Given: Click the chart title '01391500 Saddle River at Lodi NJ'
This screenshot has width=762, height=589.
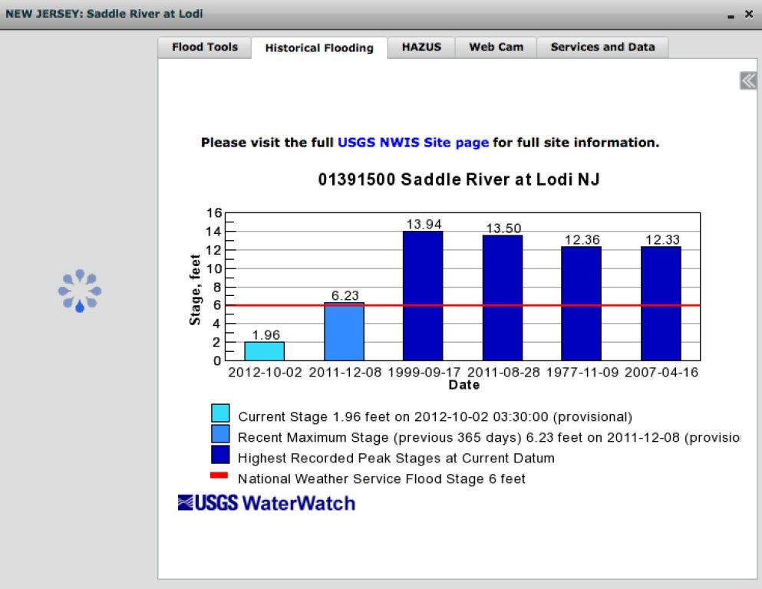Looking at the screenshot, I should click(x=459, y=179).
